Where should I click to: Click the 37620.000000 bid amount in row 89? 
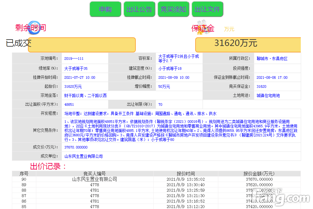259,185
